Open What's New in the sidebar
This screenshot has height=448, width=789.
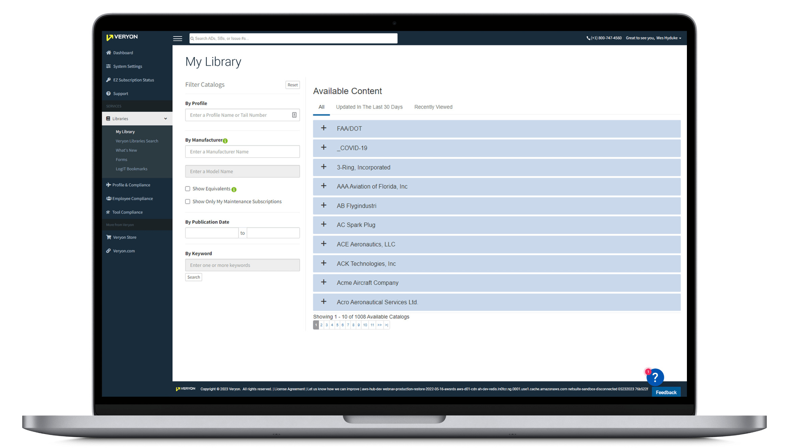(126, 150)
